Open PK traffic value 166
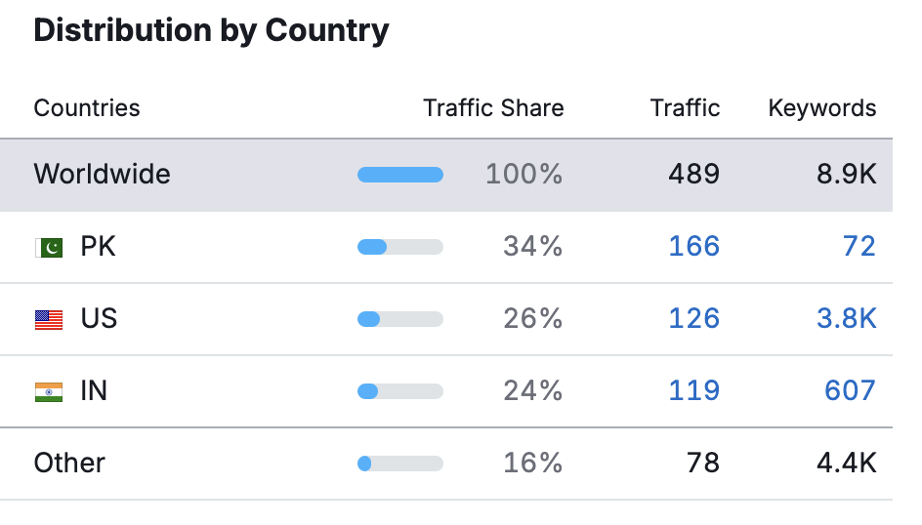This screenshot has height=525, width=922. (693, 247)
